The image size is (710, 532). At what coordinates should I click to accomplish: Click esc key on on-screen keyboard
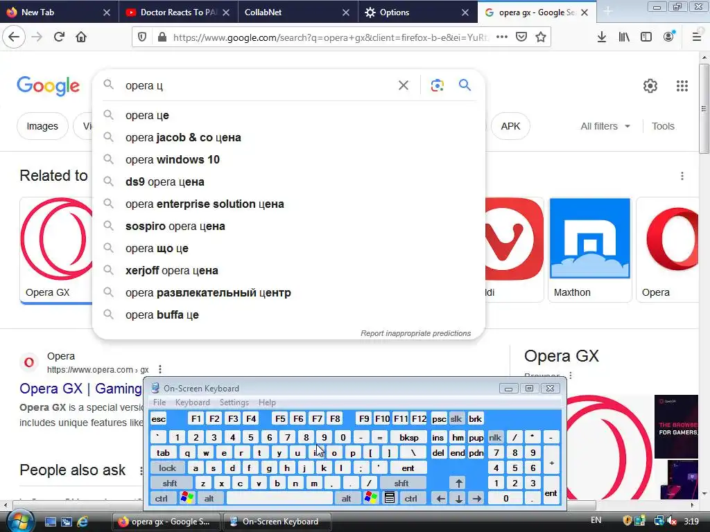point(159,419)
